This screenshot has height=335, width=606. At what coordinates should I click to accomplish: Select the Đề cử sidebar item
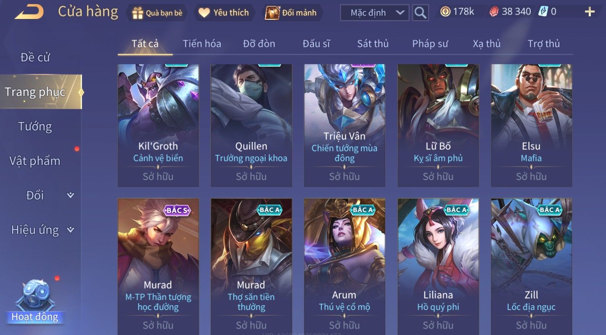coord(35,57)
